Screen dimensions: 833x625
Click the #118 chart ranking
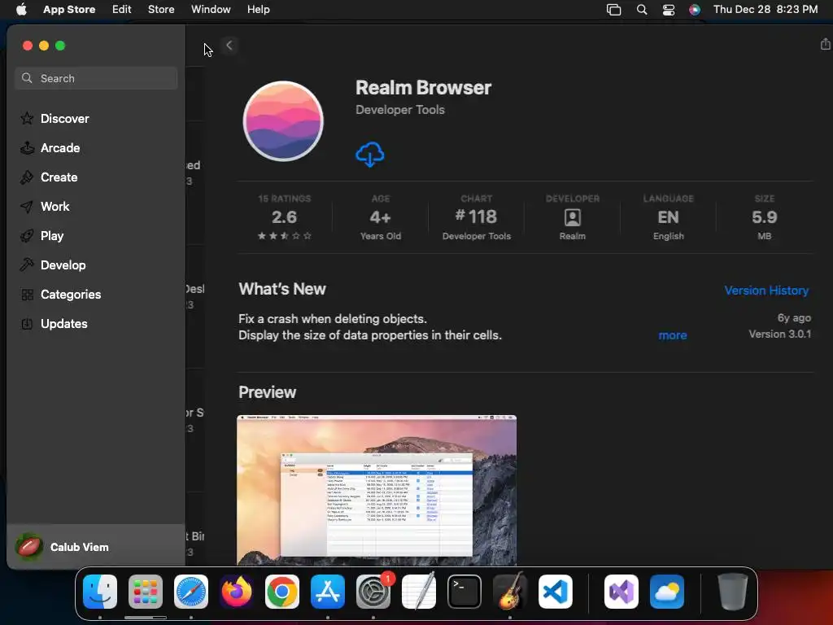click(x=476, y=216)
